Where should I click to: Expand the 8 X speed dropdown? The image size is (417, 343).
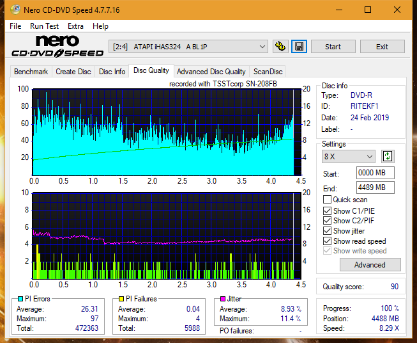(x=349, y=156)
